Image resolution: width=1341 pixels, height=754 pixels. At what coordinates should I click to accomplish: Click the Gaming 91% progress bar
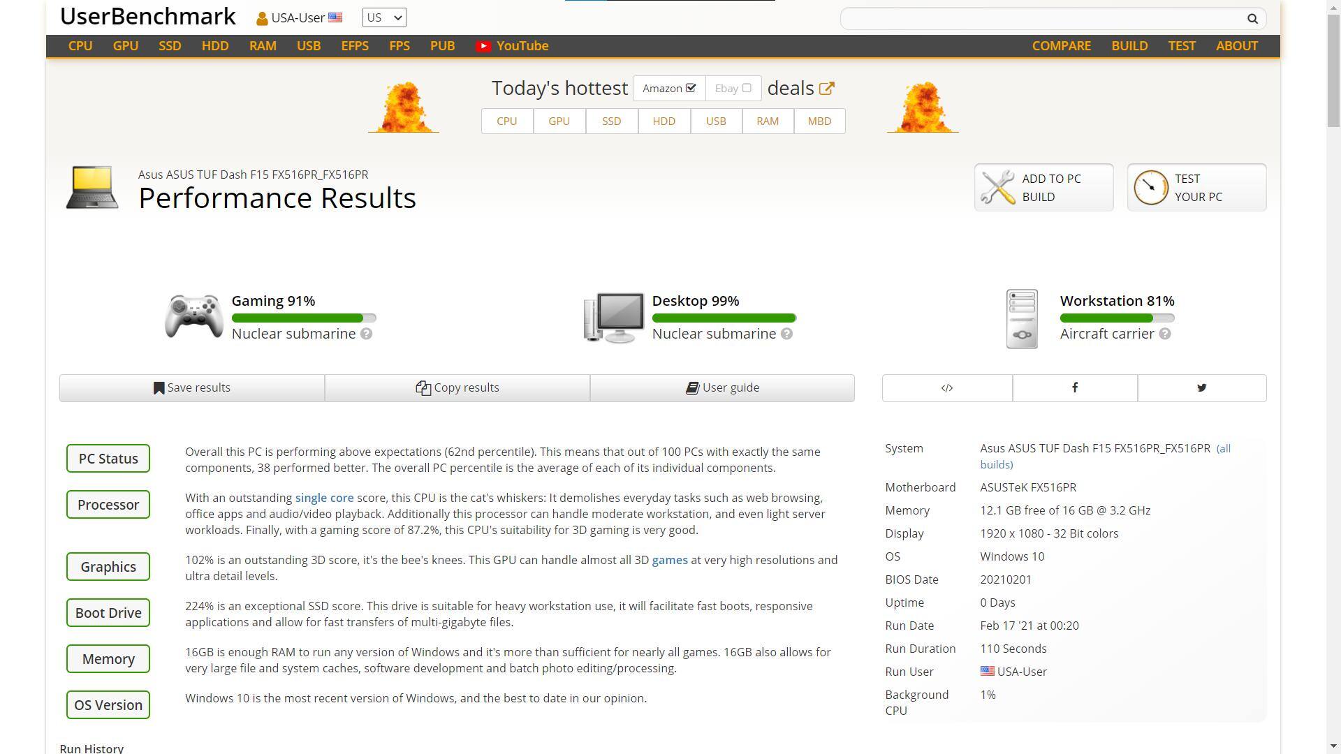303,318
